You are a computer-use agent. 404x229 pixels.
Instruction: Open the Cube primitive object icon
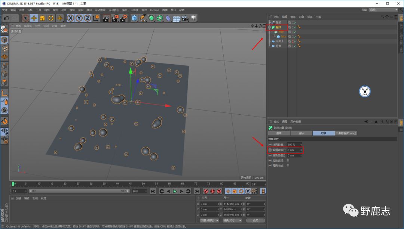(x=134, y=18)
